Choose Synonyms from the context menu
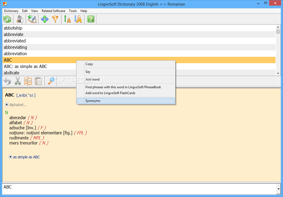 coord(126,101)
